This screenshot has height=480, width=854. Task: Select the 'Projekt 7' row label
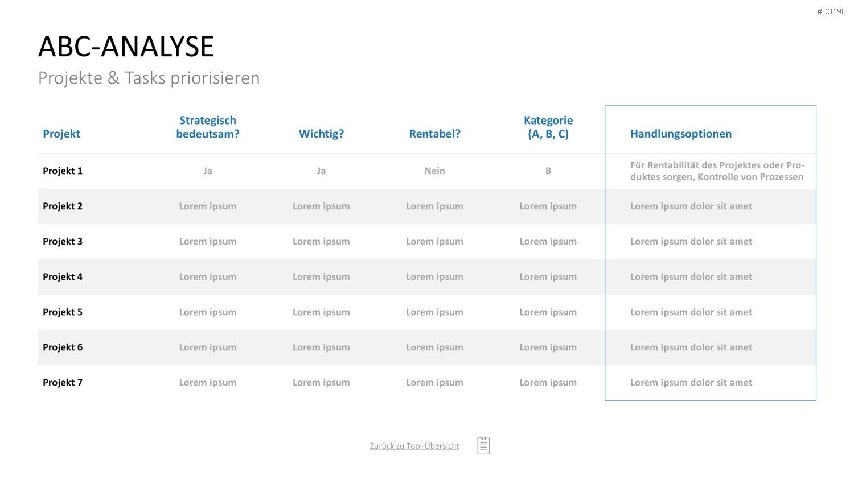(x=63, y=382)
